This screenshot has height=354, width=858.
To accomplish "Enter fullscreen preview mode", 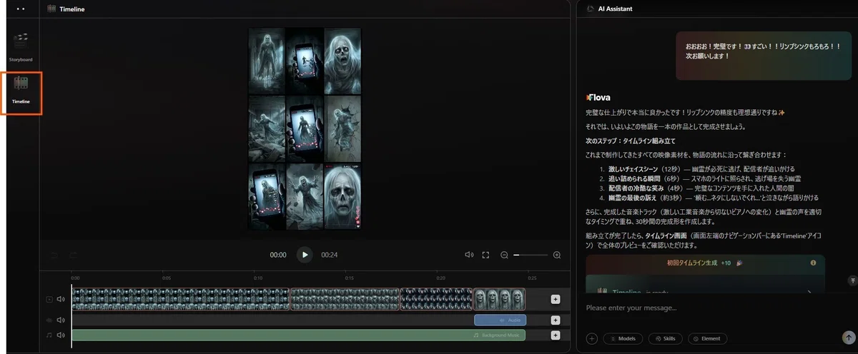I will pyautogui.click(x=485, y=255).
